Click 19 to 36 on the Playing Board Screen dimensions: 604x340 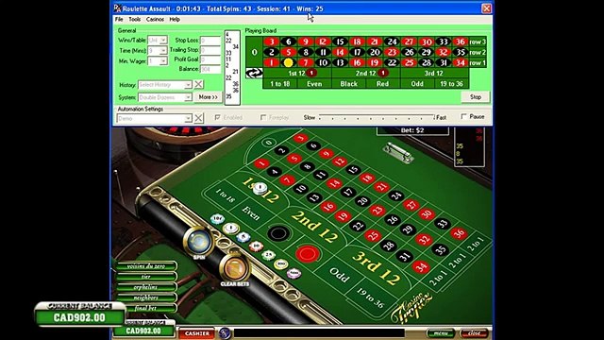click(x=451, y=84)
